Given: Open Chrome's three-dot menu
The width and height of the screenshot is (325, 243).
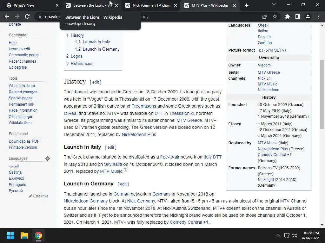Looking at the screenshot, I should [x=318, y=16].
